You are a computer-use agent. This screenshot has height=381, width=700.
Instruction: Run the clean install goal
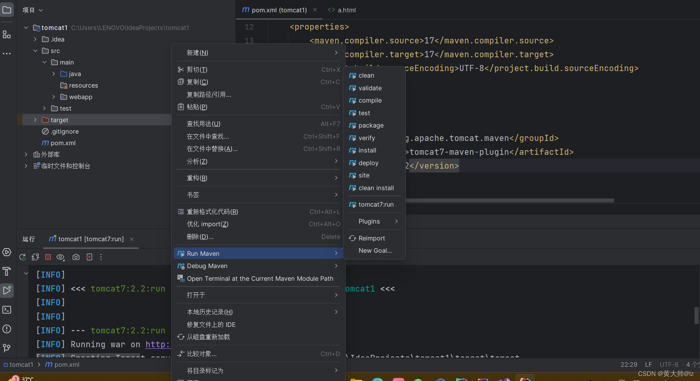[374, 188]
